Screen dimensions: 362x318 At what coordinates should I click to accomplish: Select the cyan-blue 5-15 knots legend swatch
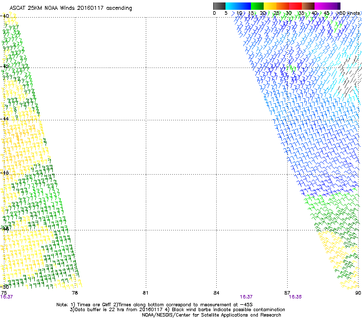(x=238, y=6)
